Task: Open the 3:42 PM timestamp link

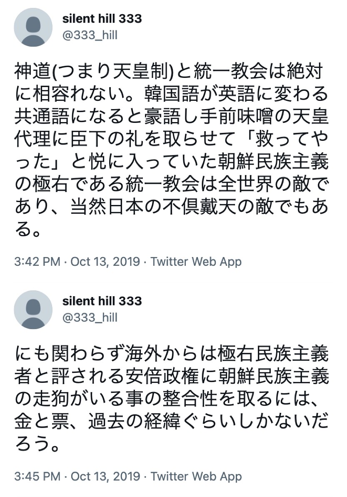Action: [37, 262]
